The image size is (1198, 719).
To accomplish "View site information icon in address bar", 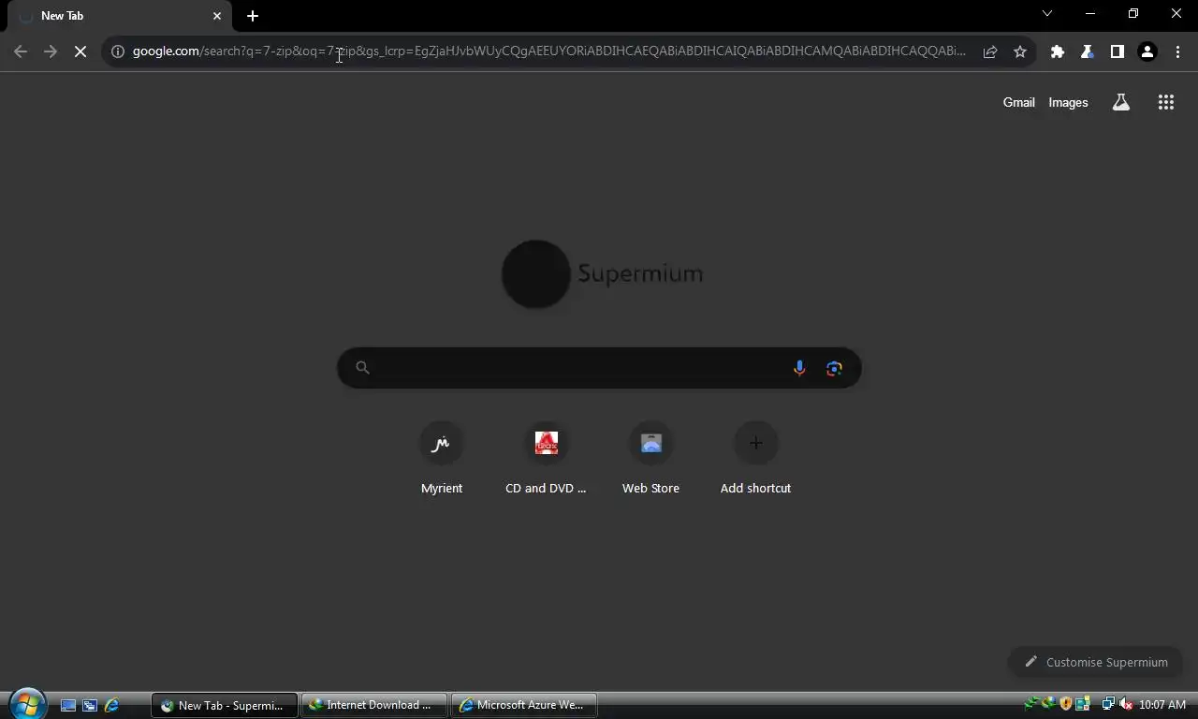I will coord(118,51).
